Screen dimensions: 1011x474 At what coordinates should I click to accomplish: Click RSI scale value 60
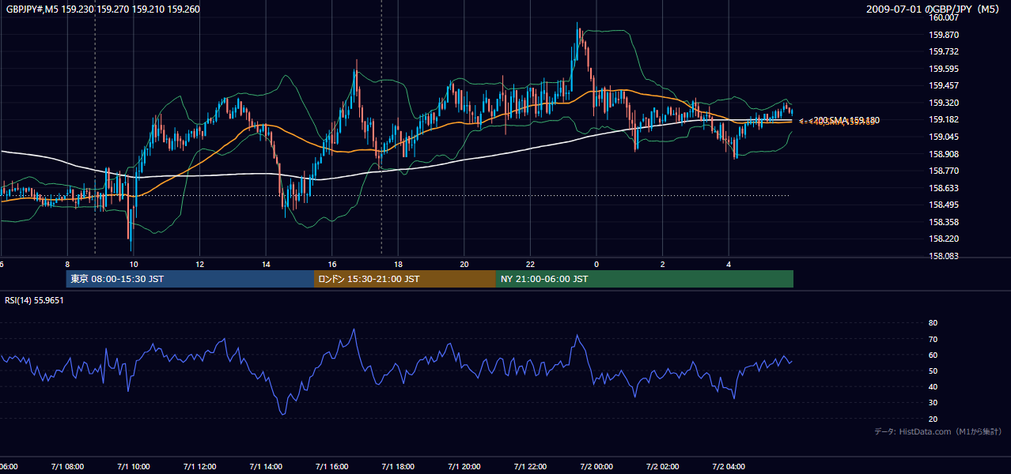pyautogui.click(x=933, y=355)
